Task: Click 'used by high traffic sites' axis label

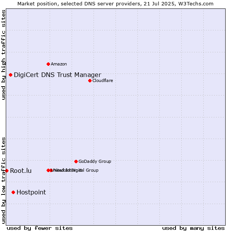Action: pyautogui.click(x=3, y=55)
